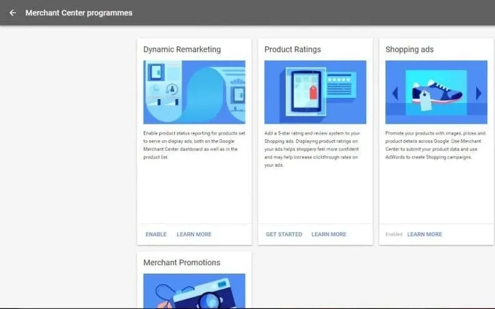Click the Shopping ads description text
The height and width of the screenshot is (309, 495).
click(x=436, y=145)
